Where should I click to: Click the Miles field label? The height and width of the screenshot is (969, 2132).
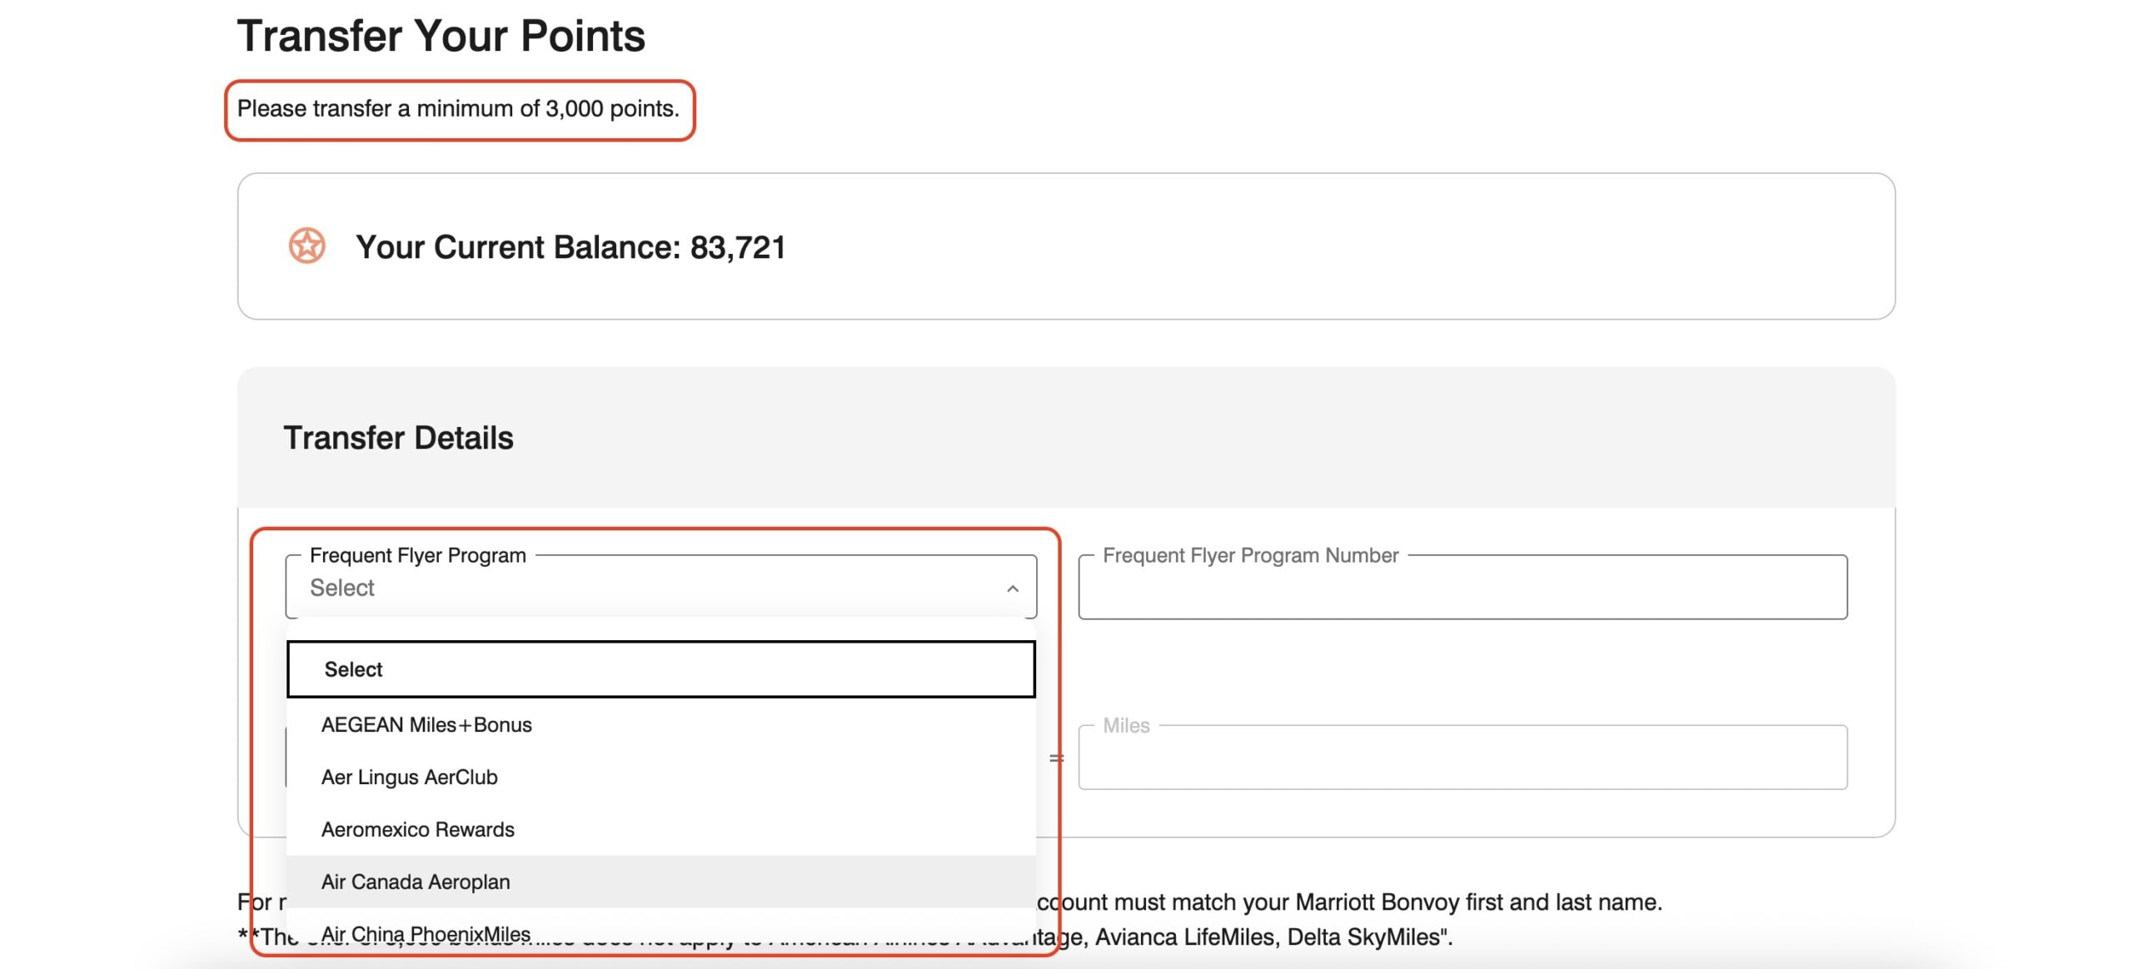point(1125,726)
